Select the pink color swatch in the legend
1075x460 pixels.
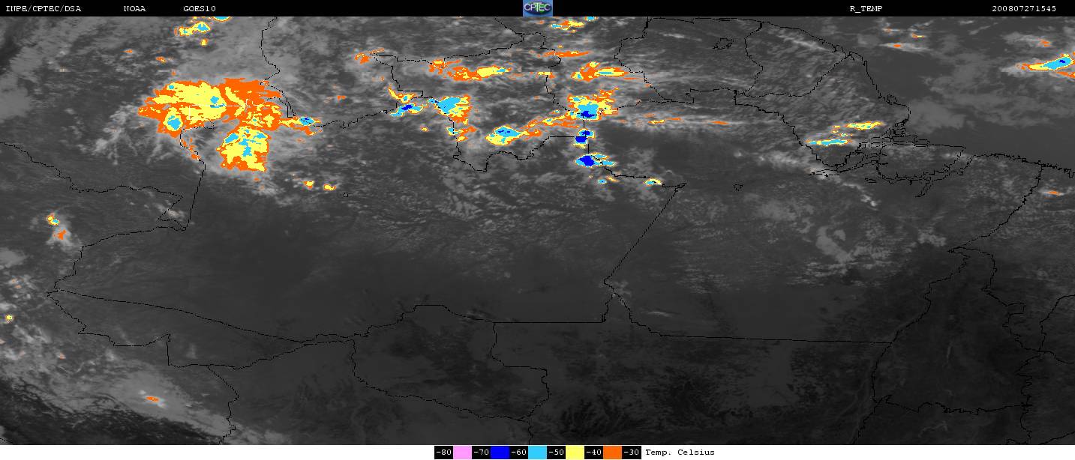click(x=462, y=453)
